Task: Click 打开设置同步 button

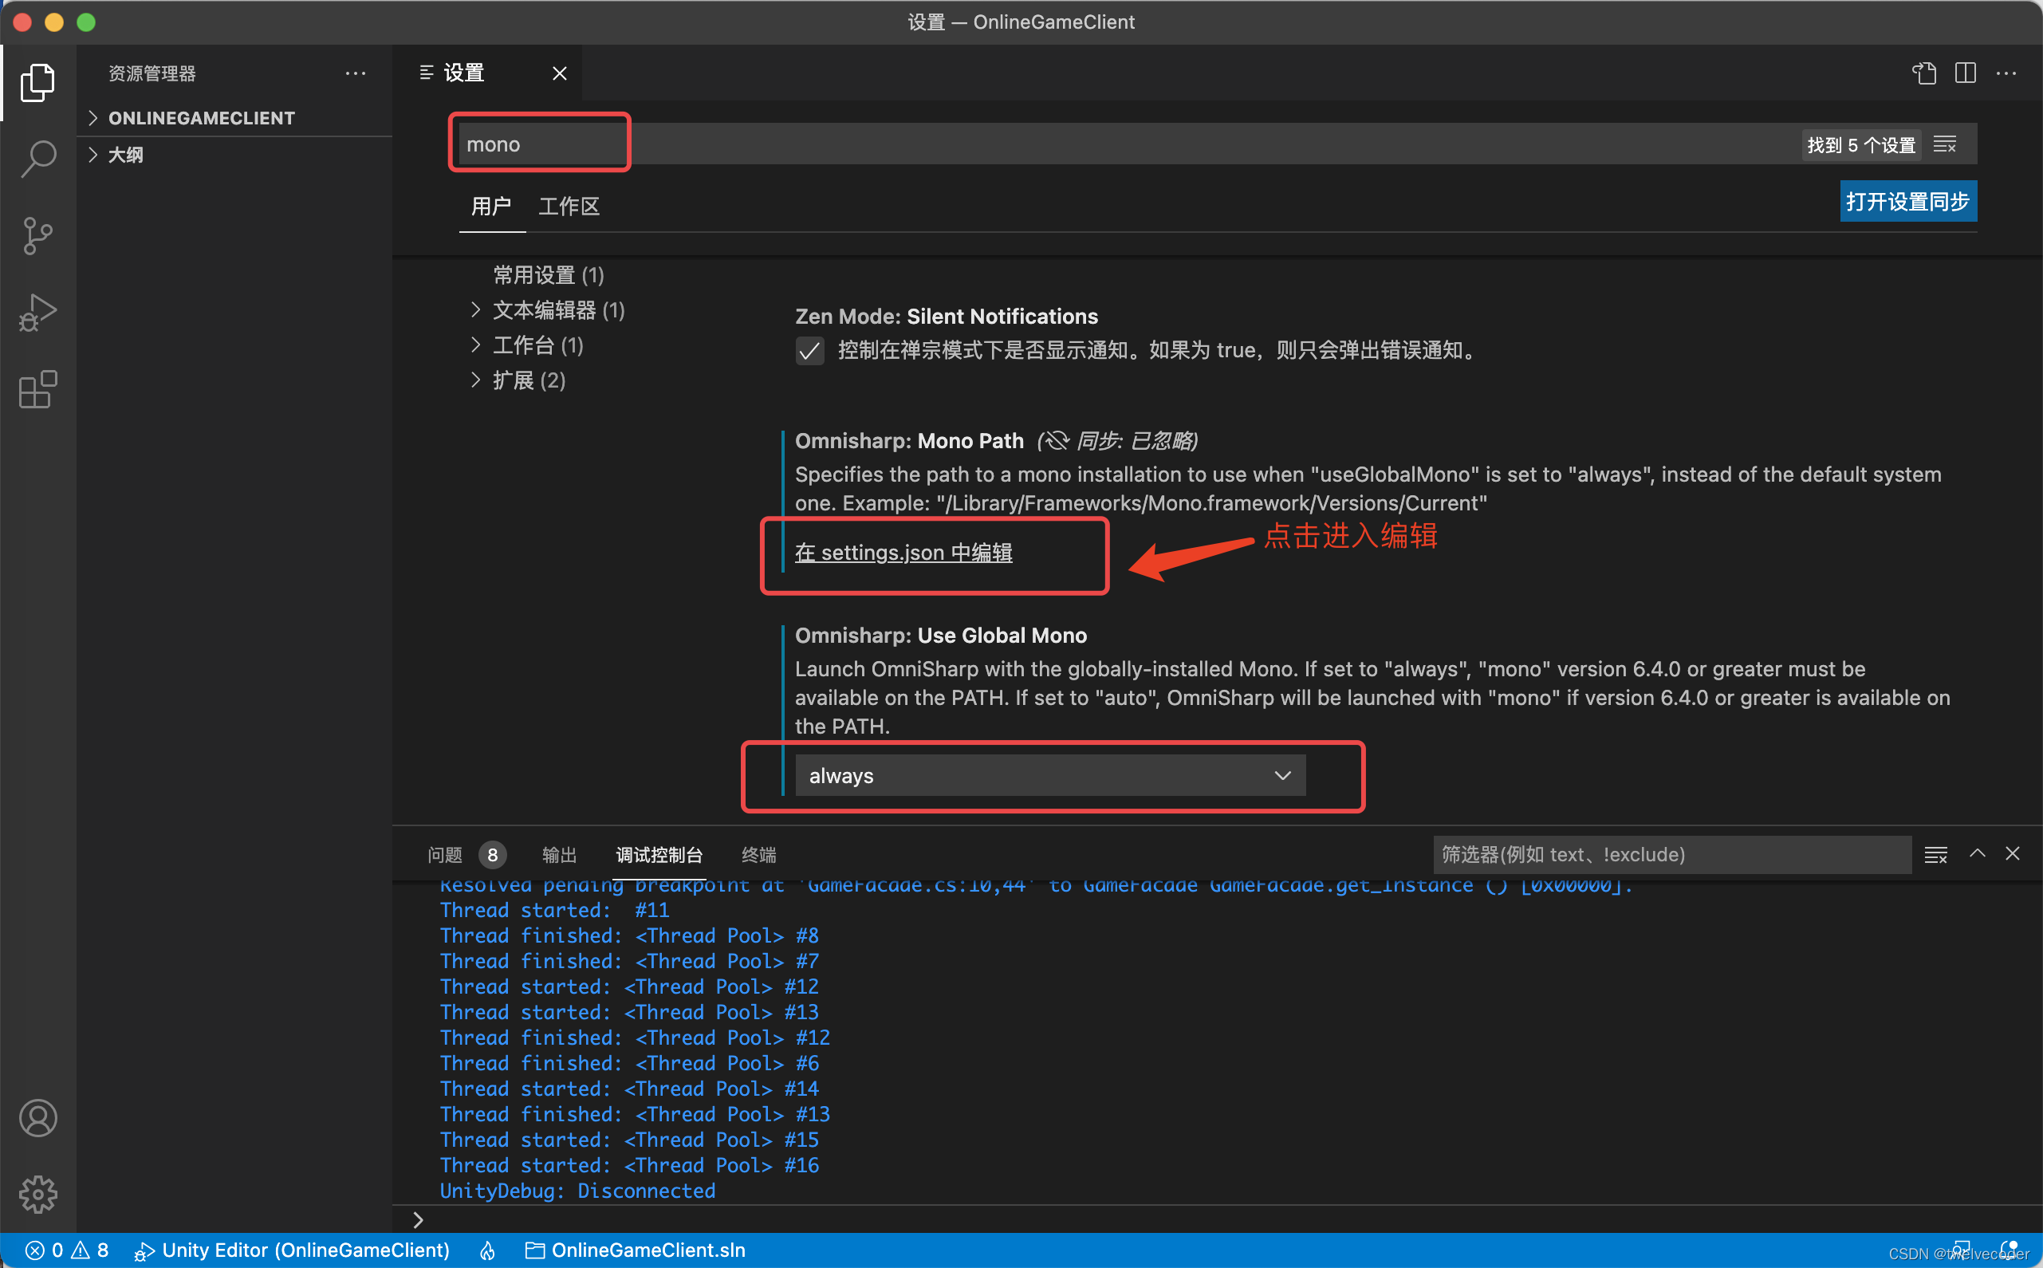Action: (1907, 203)
